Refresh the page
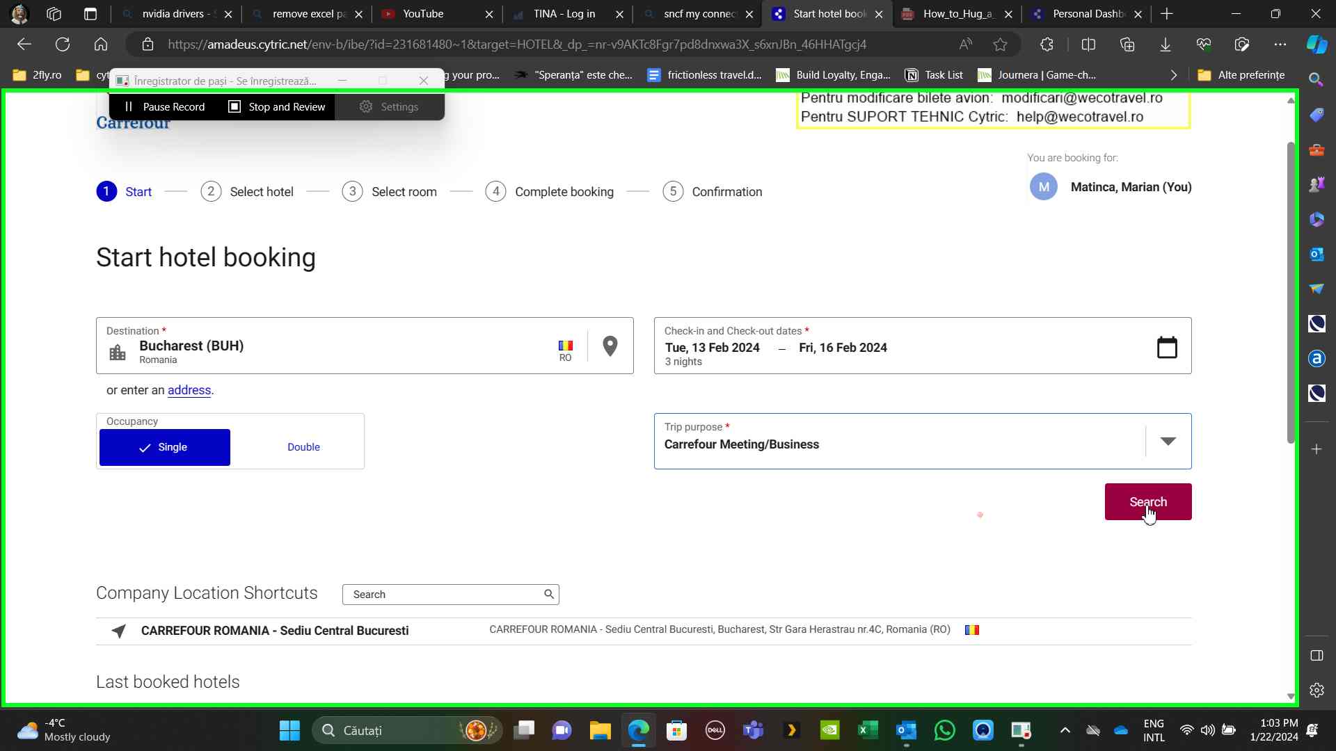This screenshot has width=1336, height=751. click(63, 45)
